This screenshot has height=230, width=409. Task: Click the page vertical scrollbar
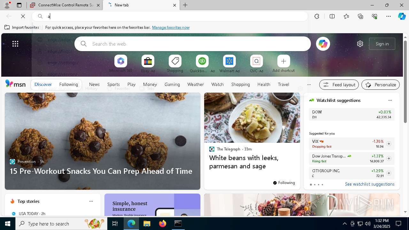click(405, 81)
